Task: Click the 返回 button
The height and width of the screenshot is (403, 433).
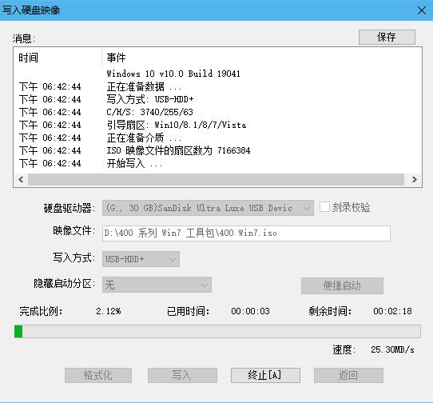Action: [348, 375]
